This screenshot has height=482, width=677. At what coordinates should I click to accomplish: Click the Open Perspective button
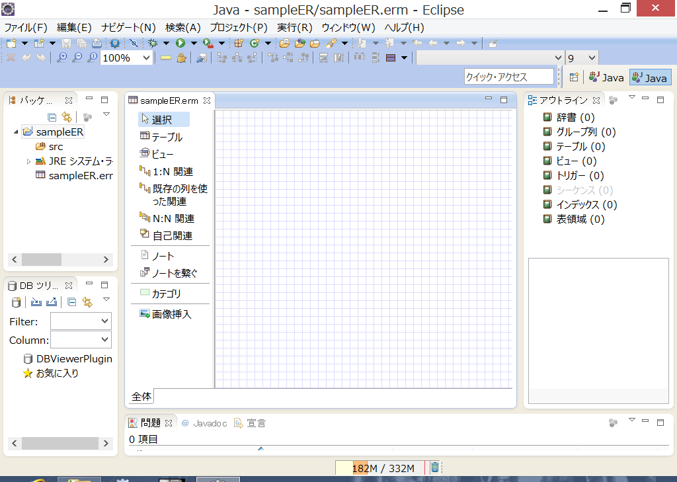pyautogui.click(x=574, y=77)
